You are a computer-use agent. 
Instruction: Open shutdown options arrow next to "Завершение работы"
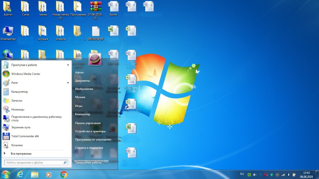tap(106, 162)
